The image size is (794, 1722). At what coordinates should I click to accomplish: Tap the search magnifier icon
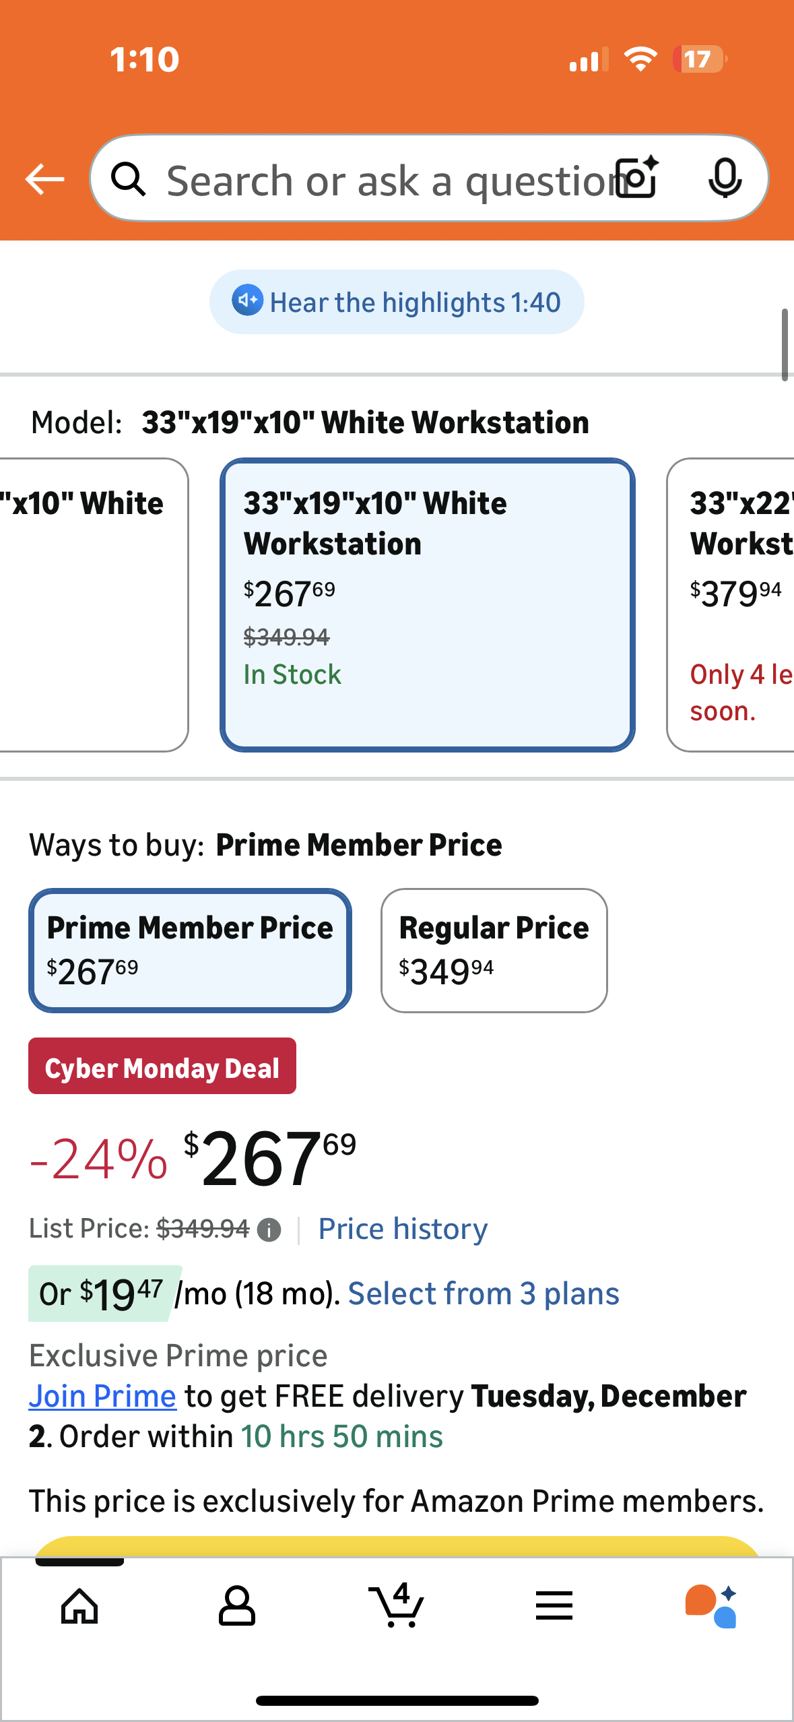[x=128, y=179]
